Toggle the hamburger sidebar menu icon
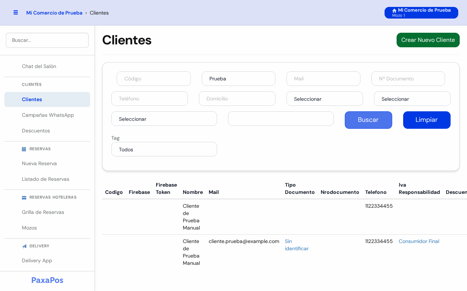Image resolution: width=467 pixels, height=291 pixels. pyautogui.click(x=16, y=12)
